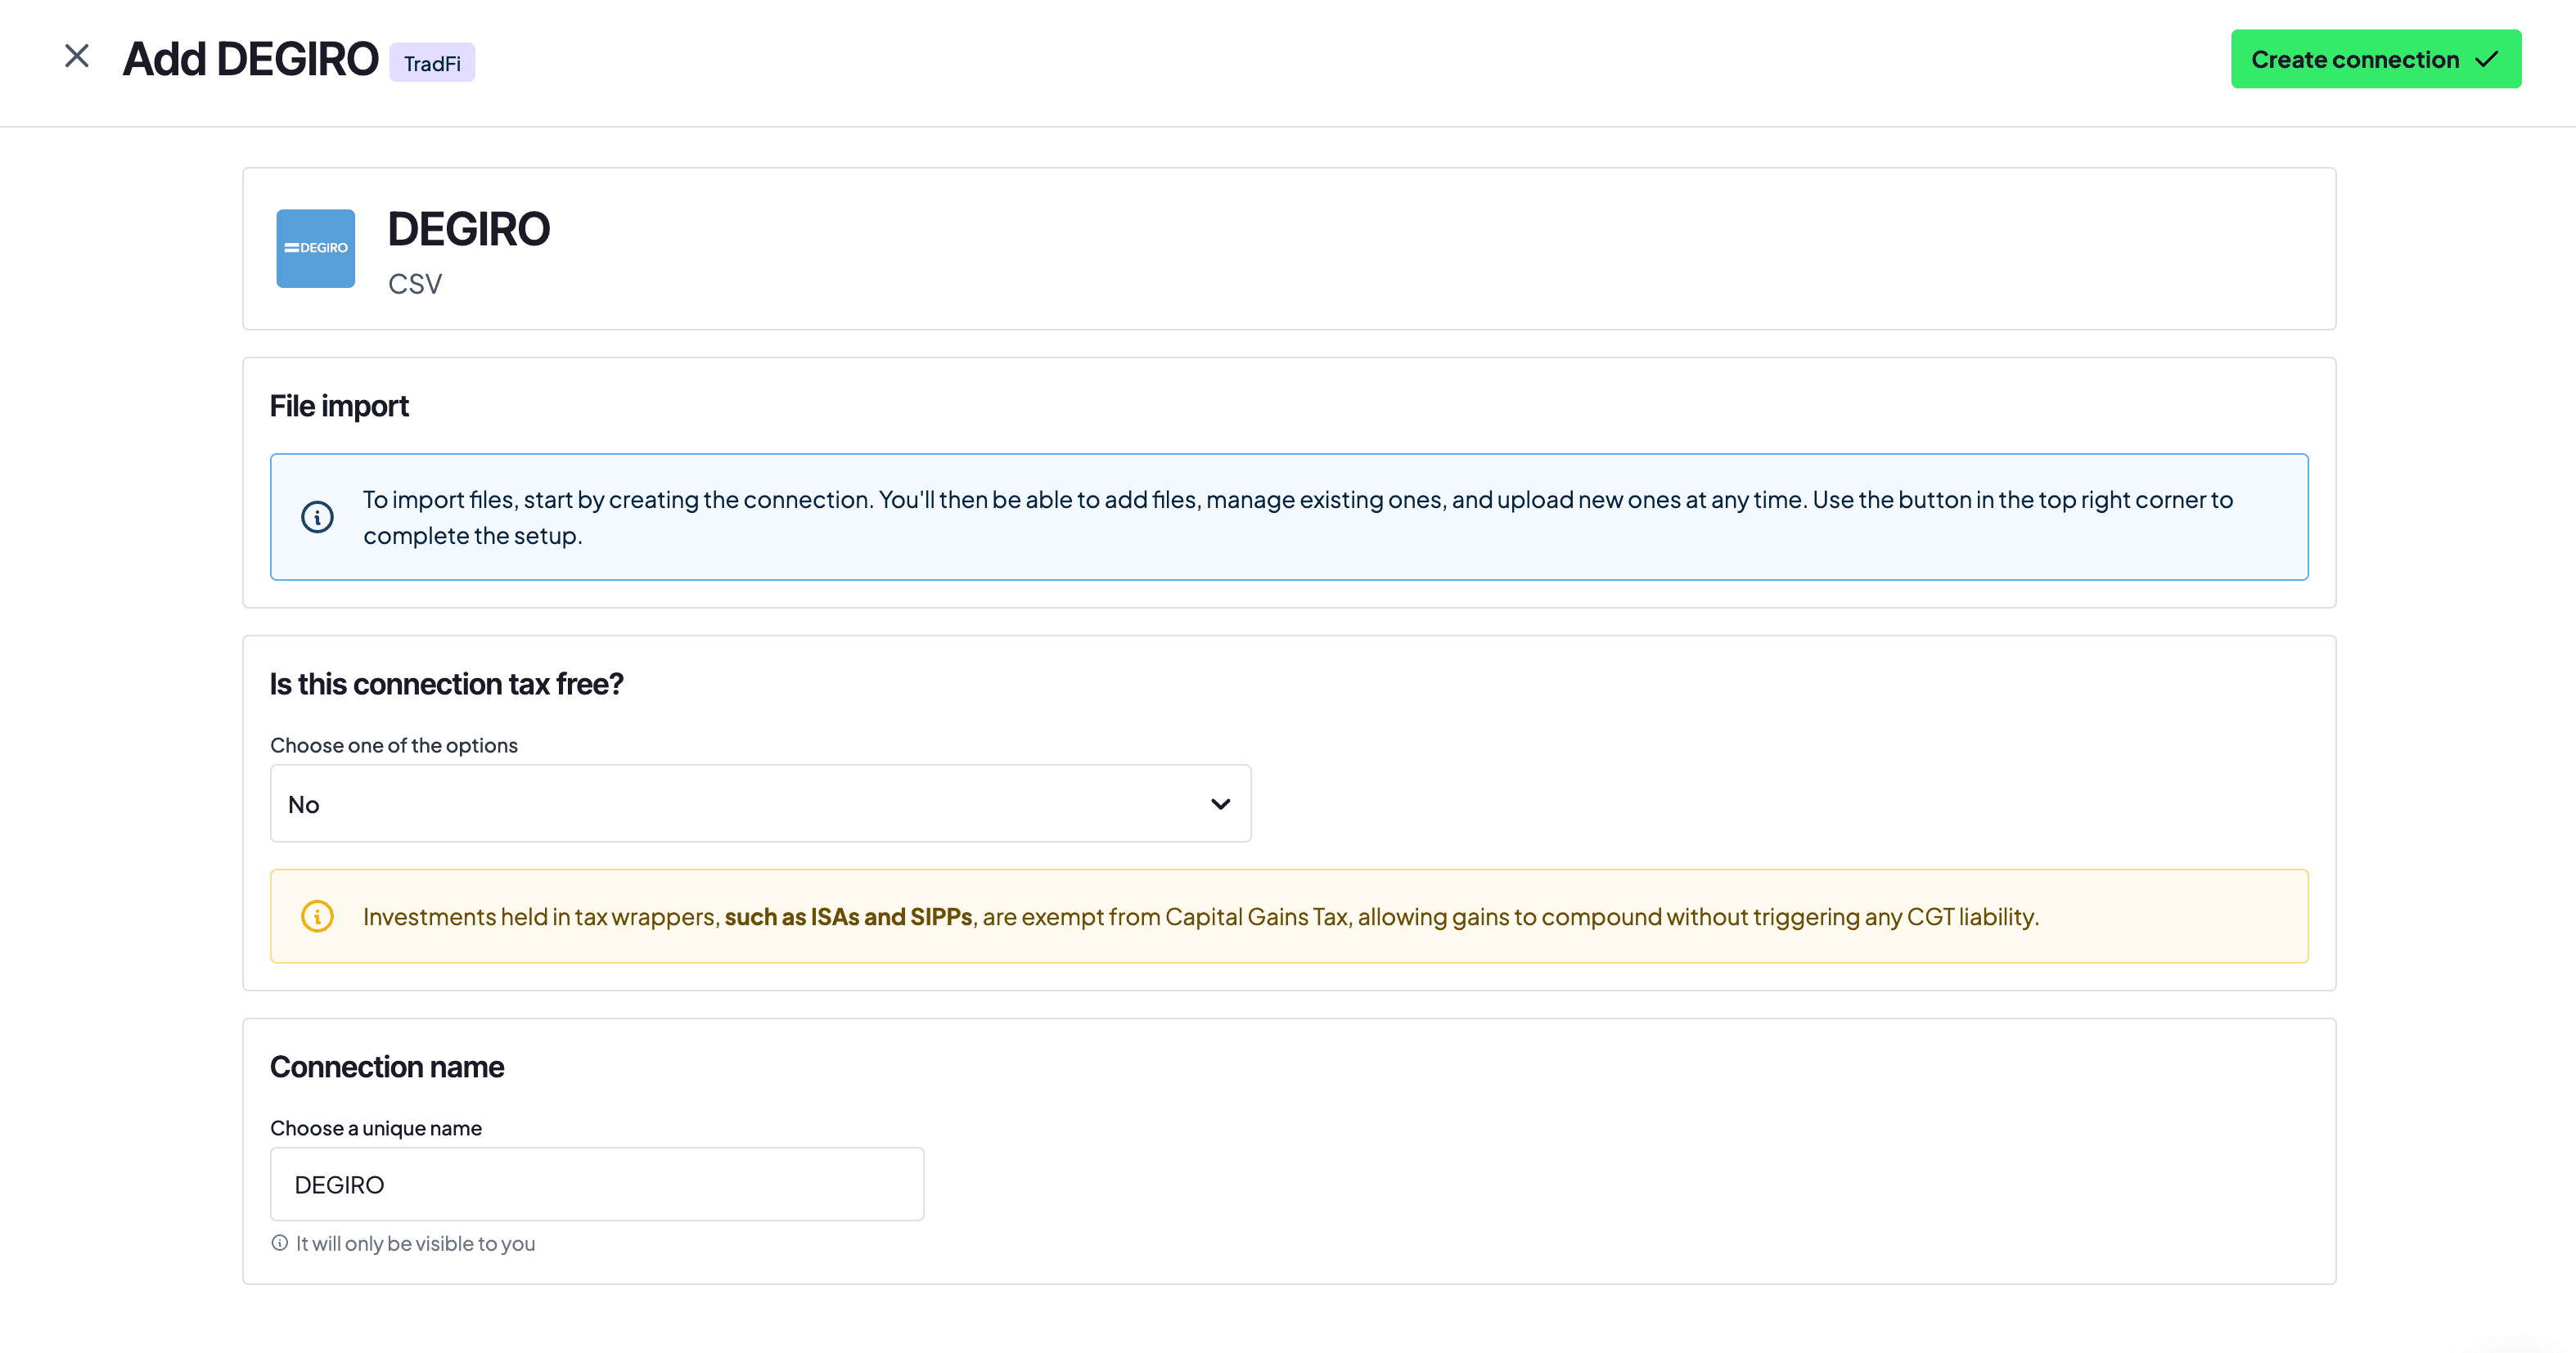Open the tax free options dropdown
This screenshot has height=1353, width=2576.
point(760,804)
